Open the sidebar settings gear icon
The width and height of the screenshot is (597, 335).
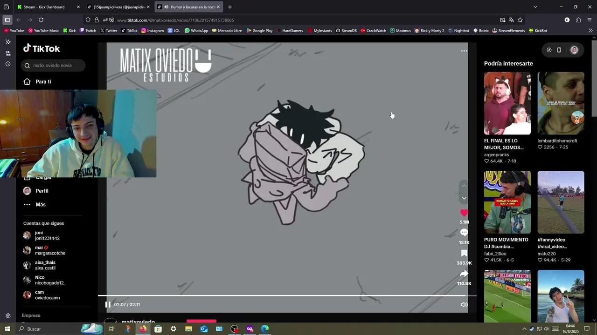pyautogui.click(x=8, y=316)
